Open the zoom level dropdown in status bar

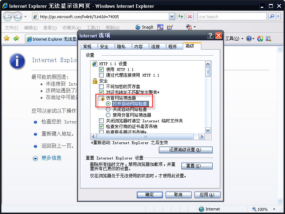(274, 209)
